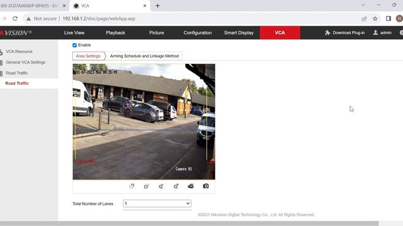Select the VCA menu tab
403x226 pixels.
tap(280, 33)
